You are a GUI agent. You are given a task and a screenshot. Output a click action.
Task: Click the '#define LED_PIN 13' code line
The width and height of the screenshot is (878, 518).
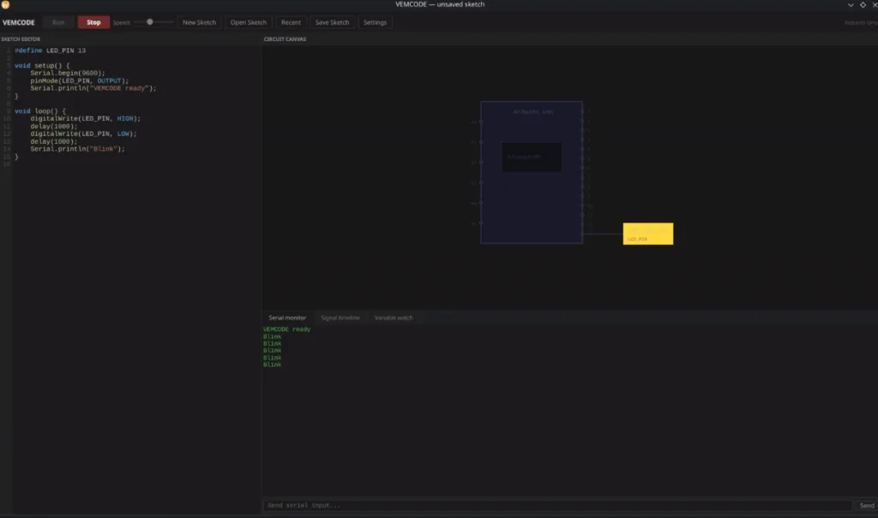(x=51, y=51)
